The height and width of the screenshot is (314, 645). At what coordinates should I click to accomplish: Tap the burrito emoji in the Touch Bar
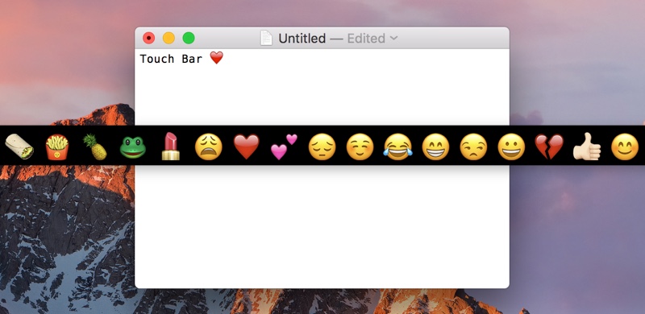pyautogui.click(x=19, y=147)
